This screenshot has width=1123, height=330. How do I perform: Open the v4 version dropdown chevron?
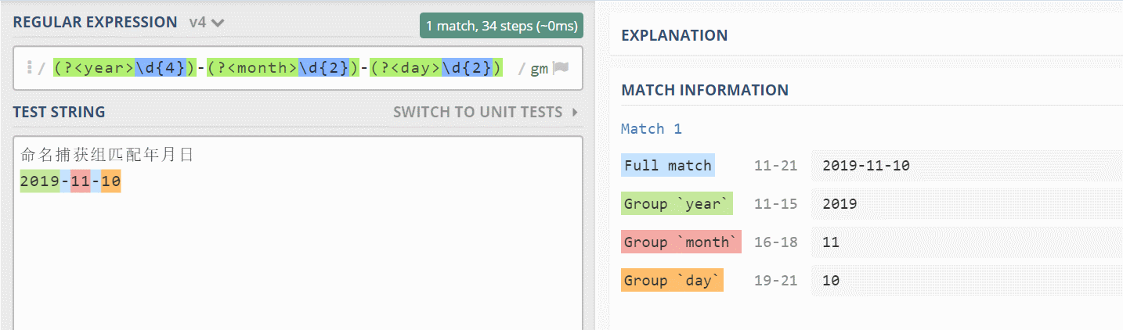(218, 23)
